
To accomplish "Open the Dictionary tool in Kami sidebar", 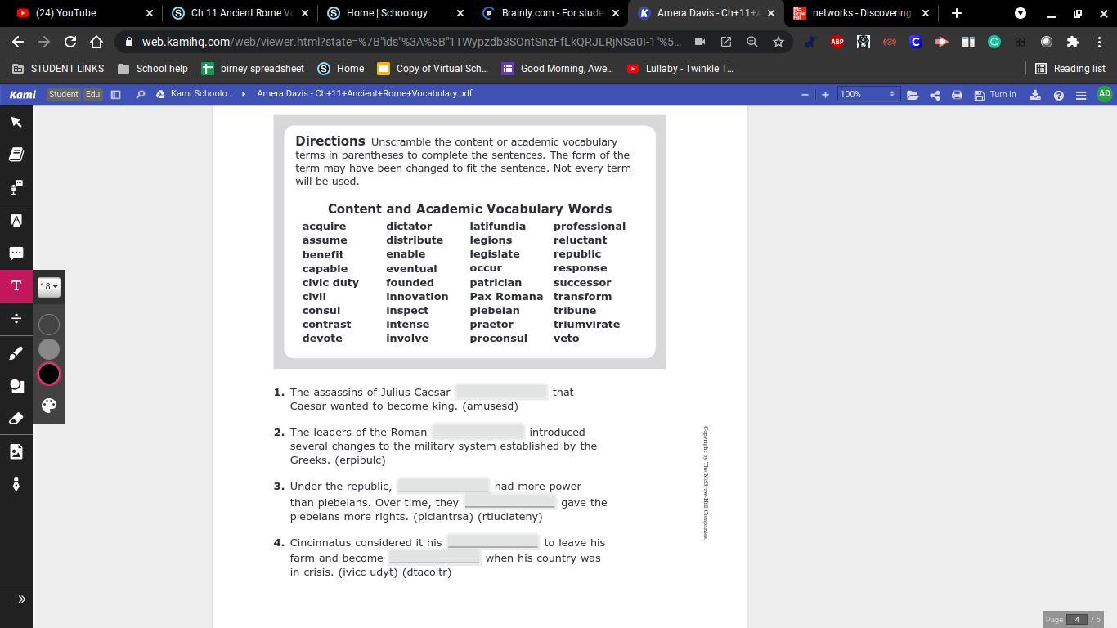I will [16, 155].
